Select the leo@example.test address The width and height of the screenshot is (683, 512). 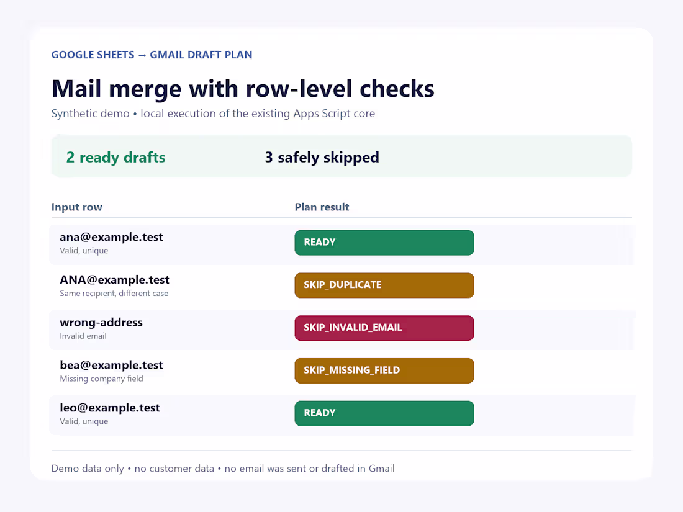pyautogui.click(x=110, y=408)
